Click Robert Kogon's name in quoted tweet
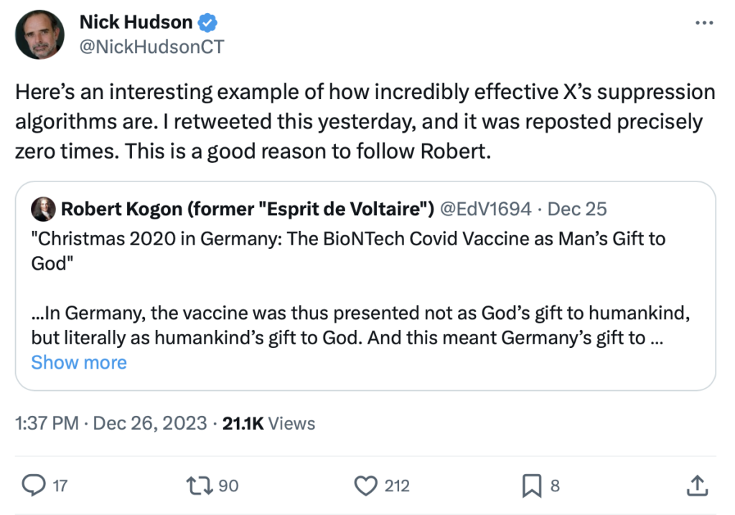 (x=246, y=209)
